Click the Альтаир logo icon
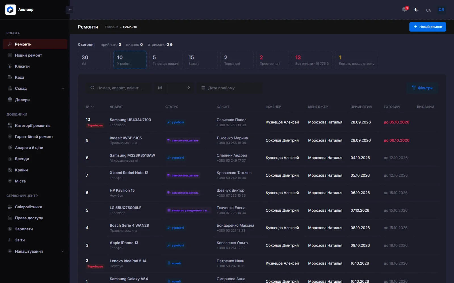The height and width of the screenshot is (283, 454). tap(10, 10)
